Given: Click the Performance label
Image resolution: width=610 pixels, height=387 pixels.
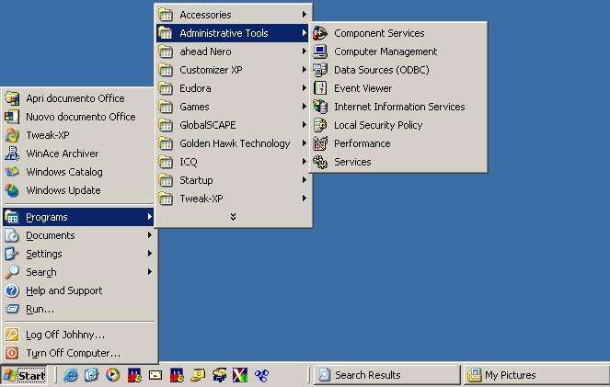Looking at the screenshot, I should (x=363, y=143).
